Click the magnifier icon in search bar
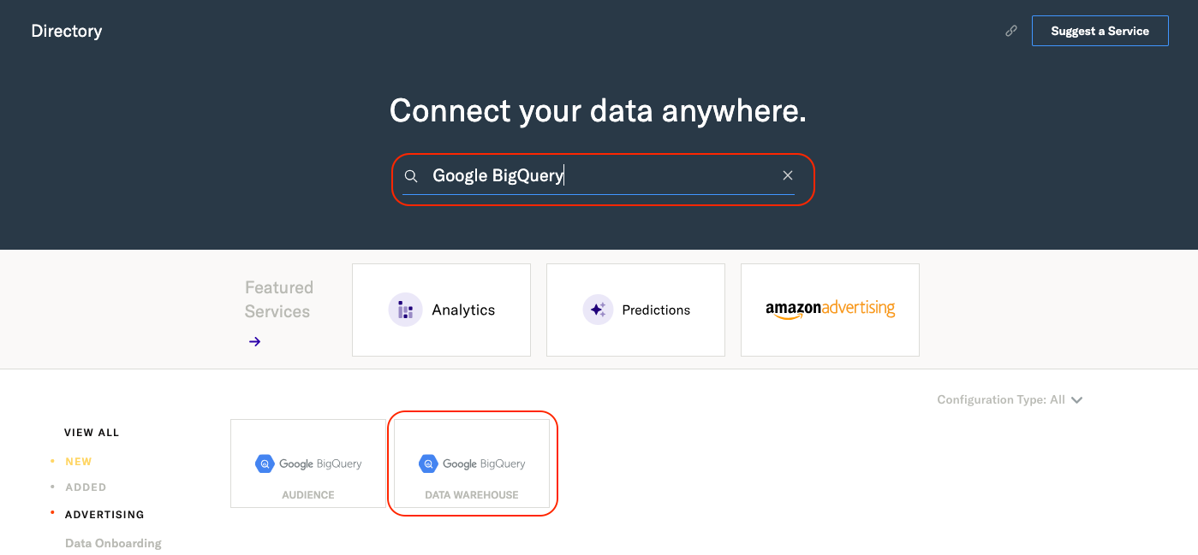 click(x=411, y=176)
